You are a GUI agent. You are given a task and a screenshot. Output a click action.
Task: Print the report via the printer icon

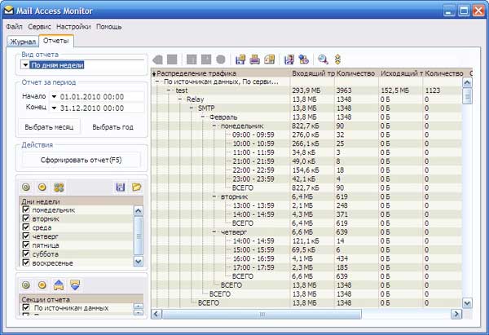click(255, 60)
